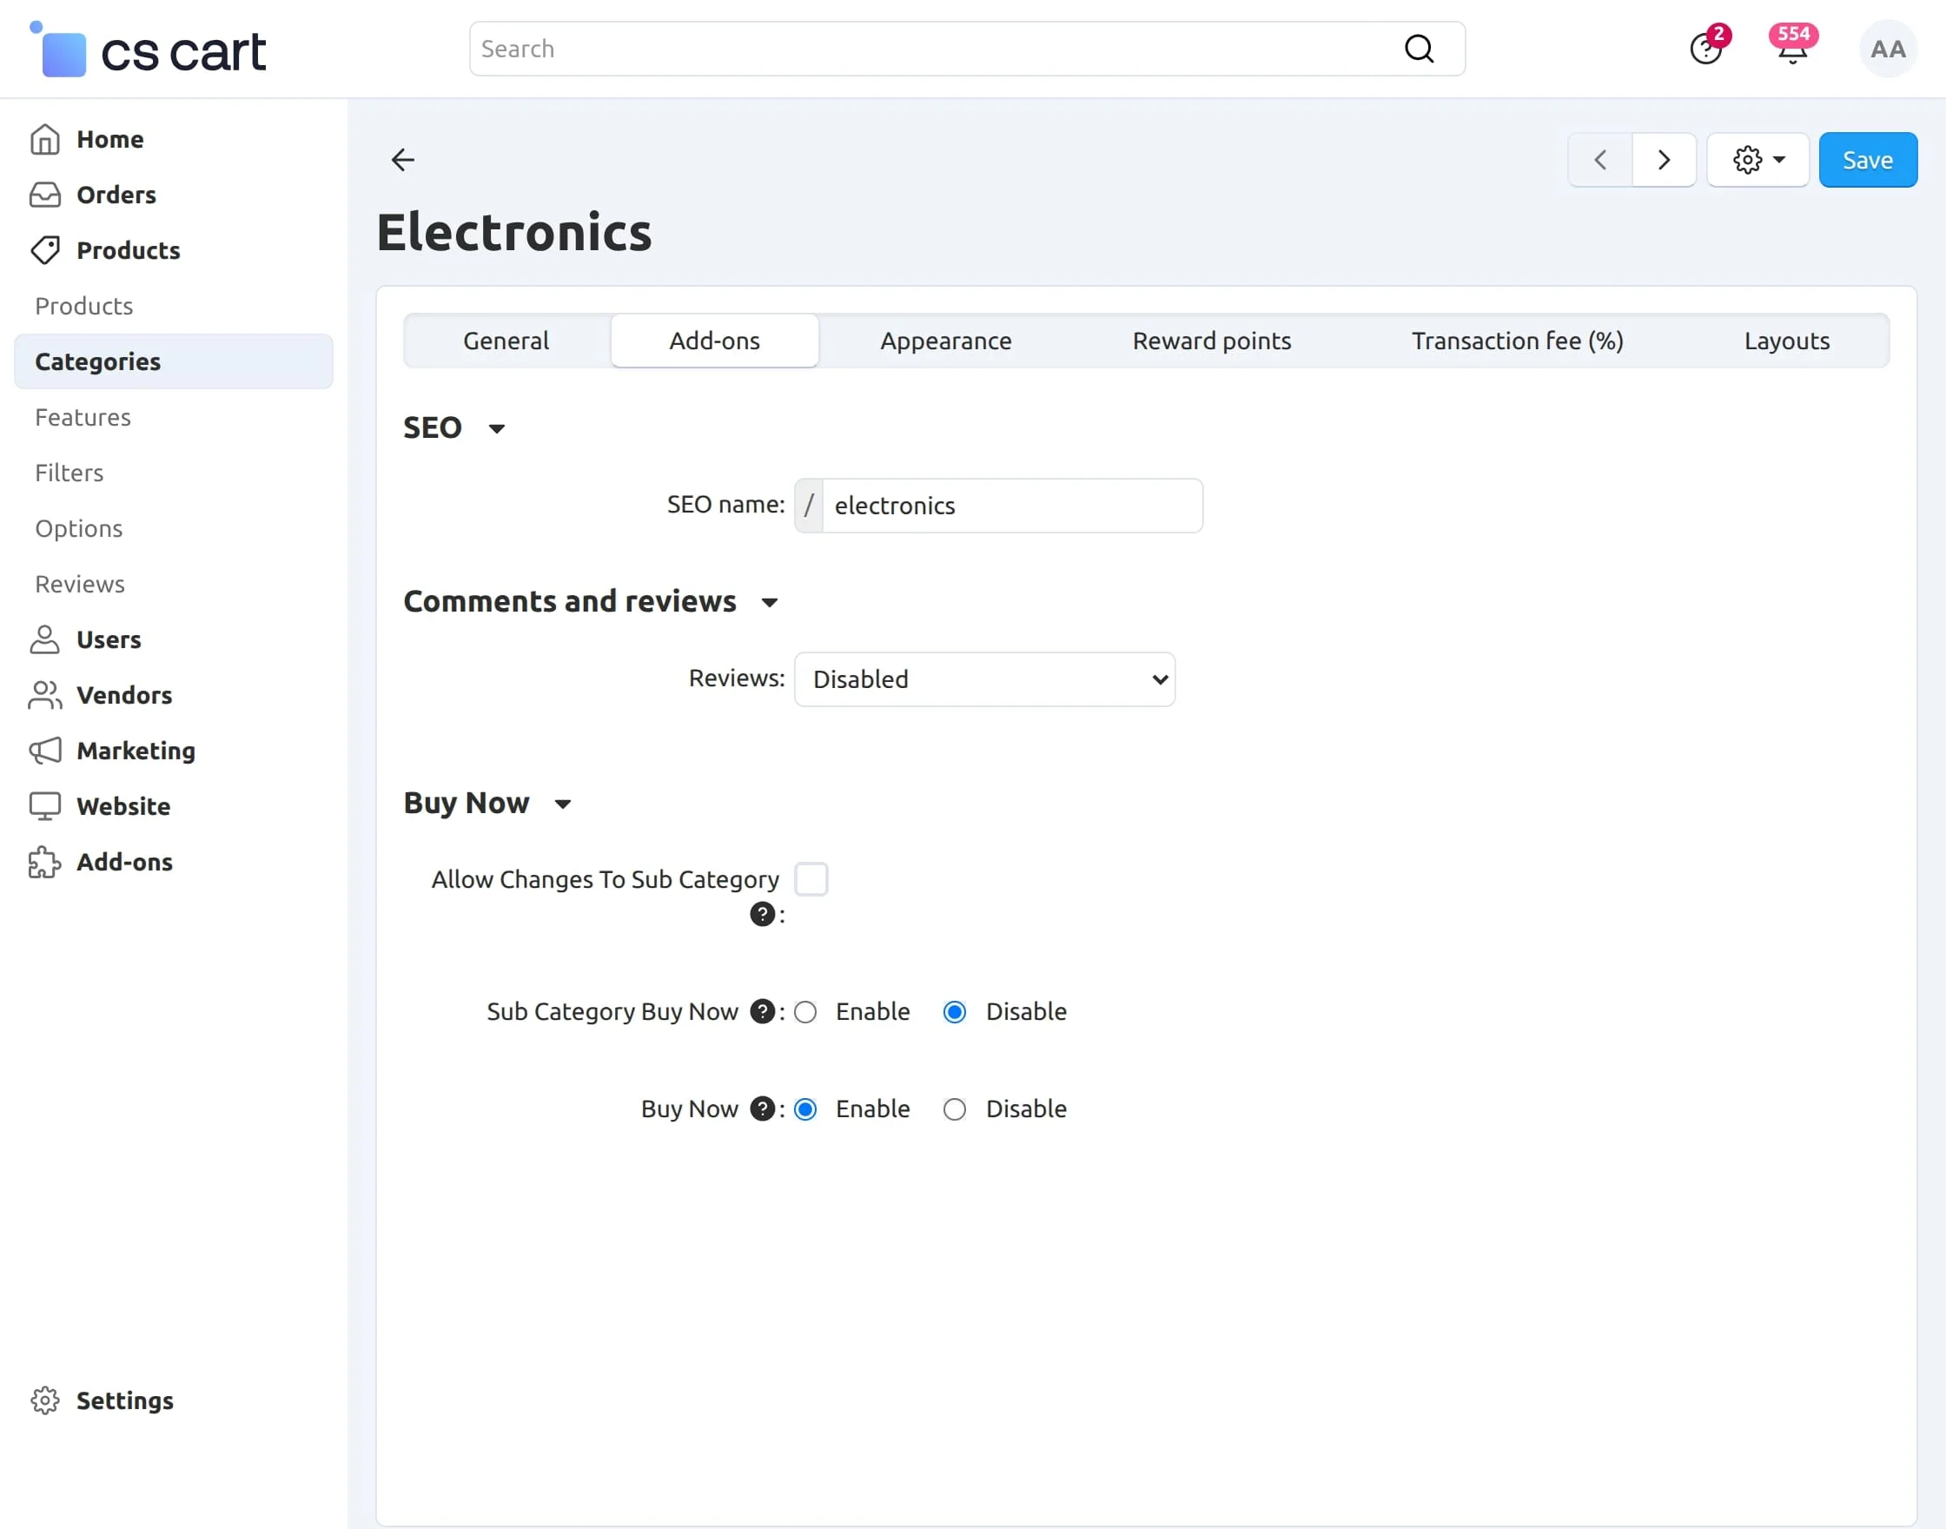Click the Save button

[1867, 159]
